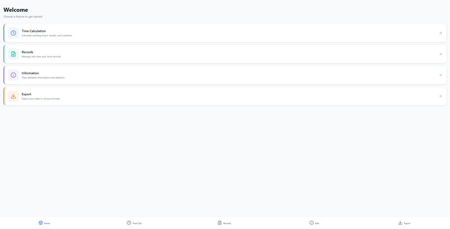Select the Export tab label at bottom
450x229 pixels.
(x=407, y=223)
